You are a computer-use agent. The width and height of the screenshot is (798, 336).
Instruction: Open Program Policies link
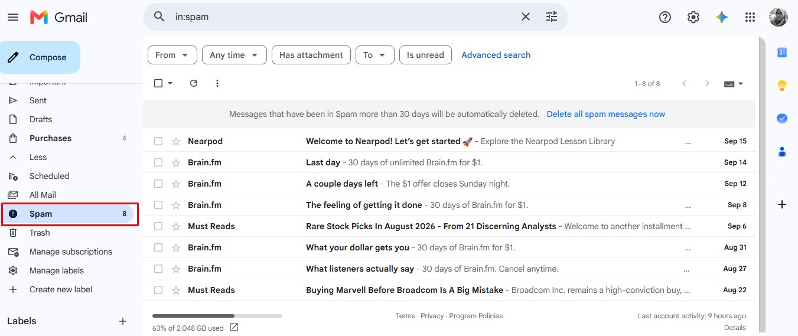[x=476, y=316]
